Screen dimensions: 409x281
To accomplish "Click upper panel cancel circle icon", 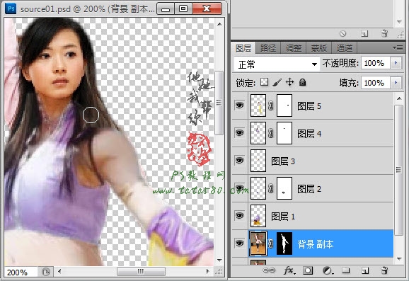I will click(x=342, y=34).
